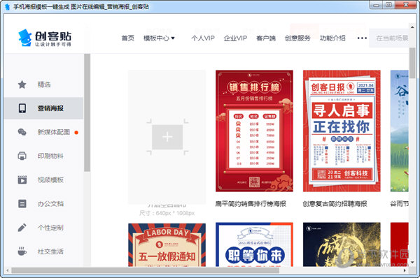420x278 pixels.
Task: Expand the 模板中心 dropdown
Action: (159, 38)
